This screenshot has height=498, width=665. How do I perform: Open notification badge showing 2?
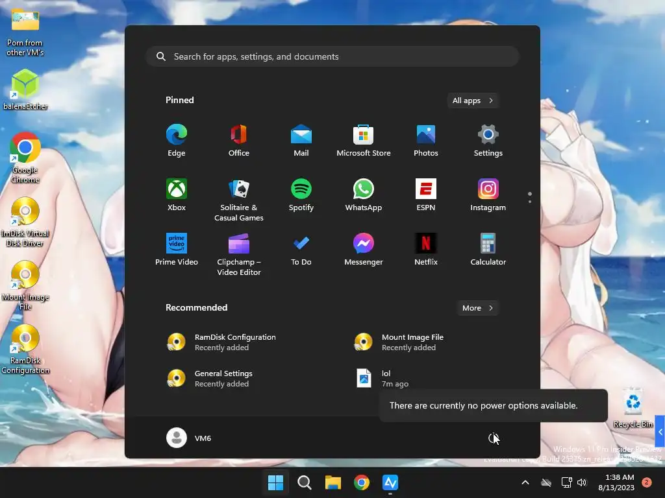[647, 482]
